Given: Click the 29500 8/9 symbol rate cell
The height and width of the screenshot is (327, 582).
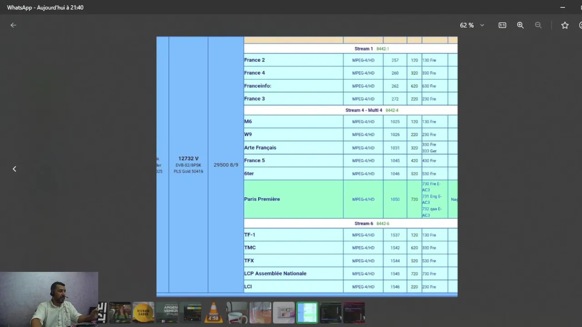Looking at the screenshot, I should pyautogui.click(x=226, y=165).
